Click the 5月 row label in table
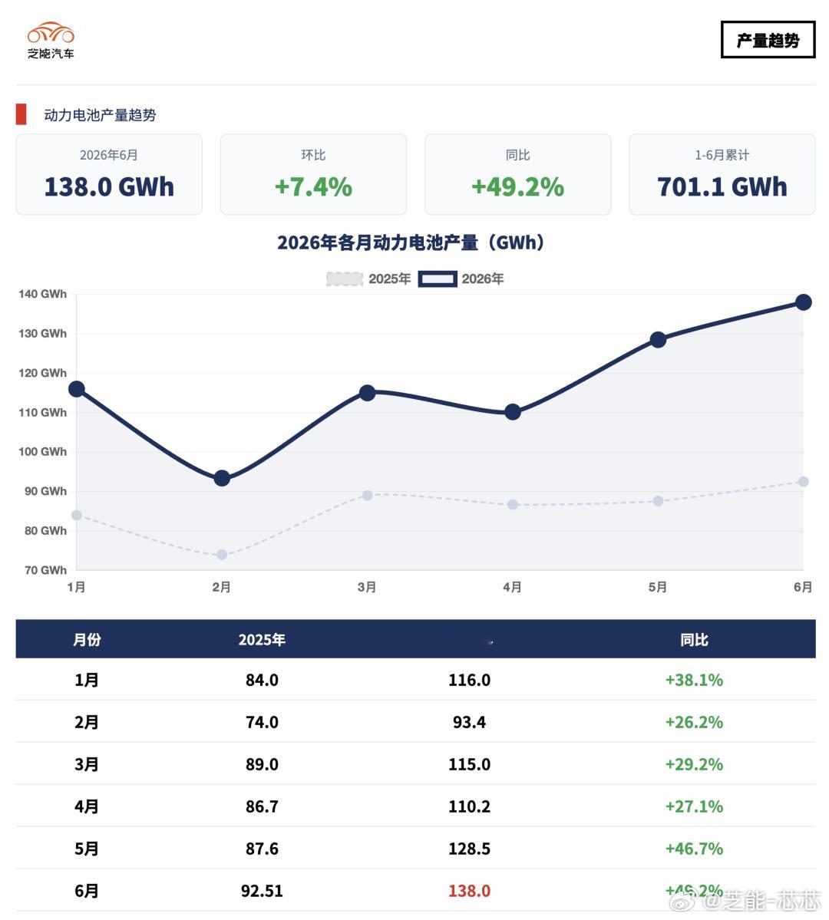 86,849
